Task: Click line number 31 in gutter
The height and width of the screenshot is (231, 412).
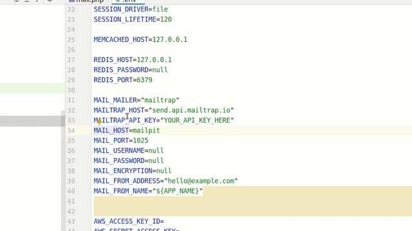Action: click(71, 100)
